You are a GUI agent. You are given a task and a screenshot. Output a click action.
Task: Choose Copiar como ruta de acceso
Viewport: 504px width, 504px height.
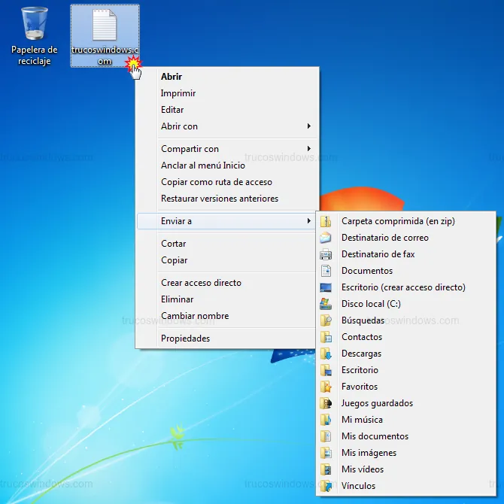[x=216, y=182]
